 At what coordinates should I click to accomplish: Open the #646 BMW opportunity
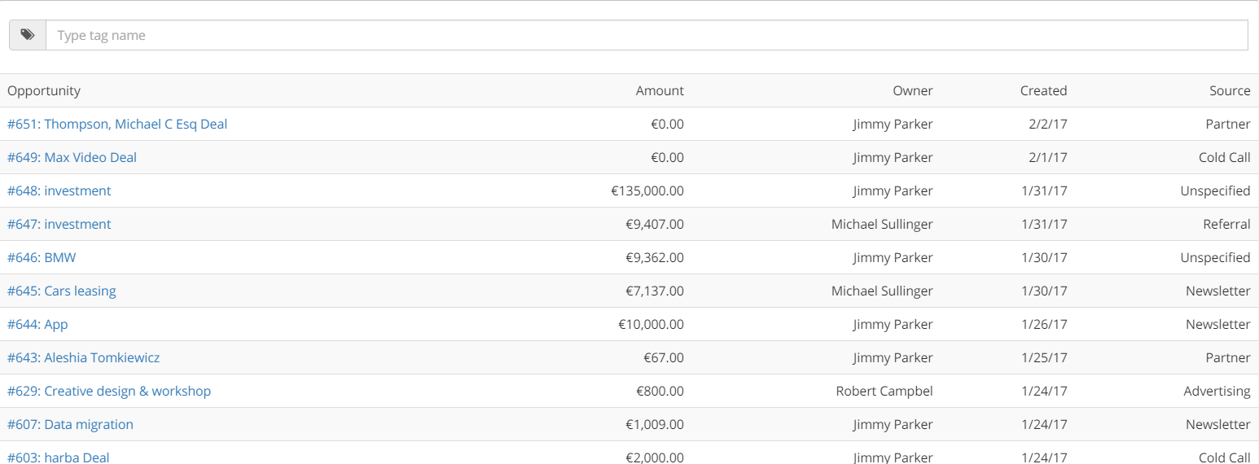[x=42, y=257]
